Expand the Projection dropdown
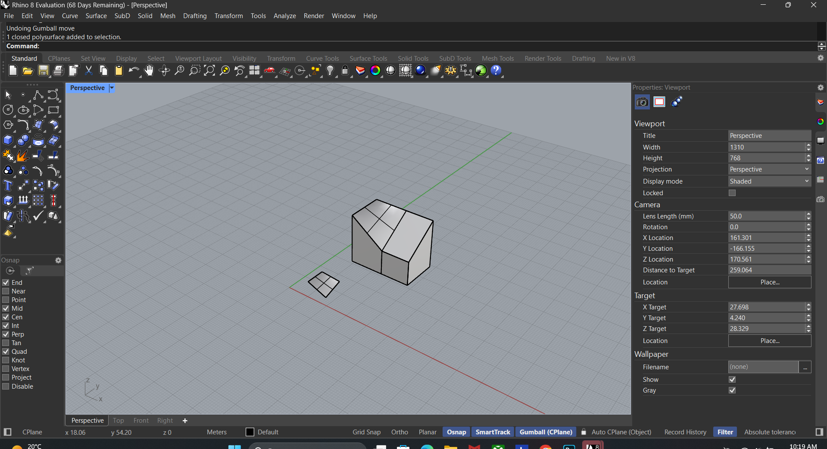Screen dimensions: 827x449 [769, 169]
